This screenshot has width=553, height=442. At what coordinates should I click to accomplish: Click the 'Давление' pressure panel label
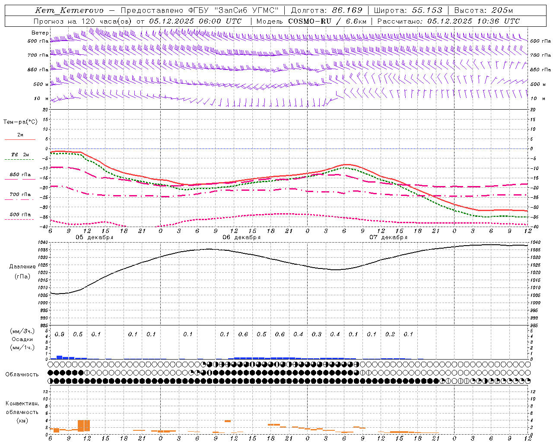(x=22, y=267)
